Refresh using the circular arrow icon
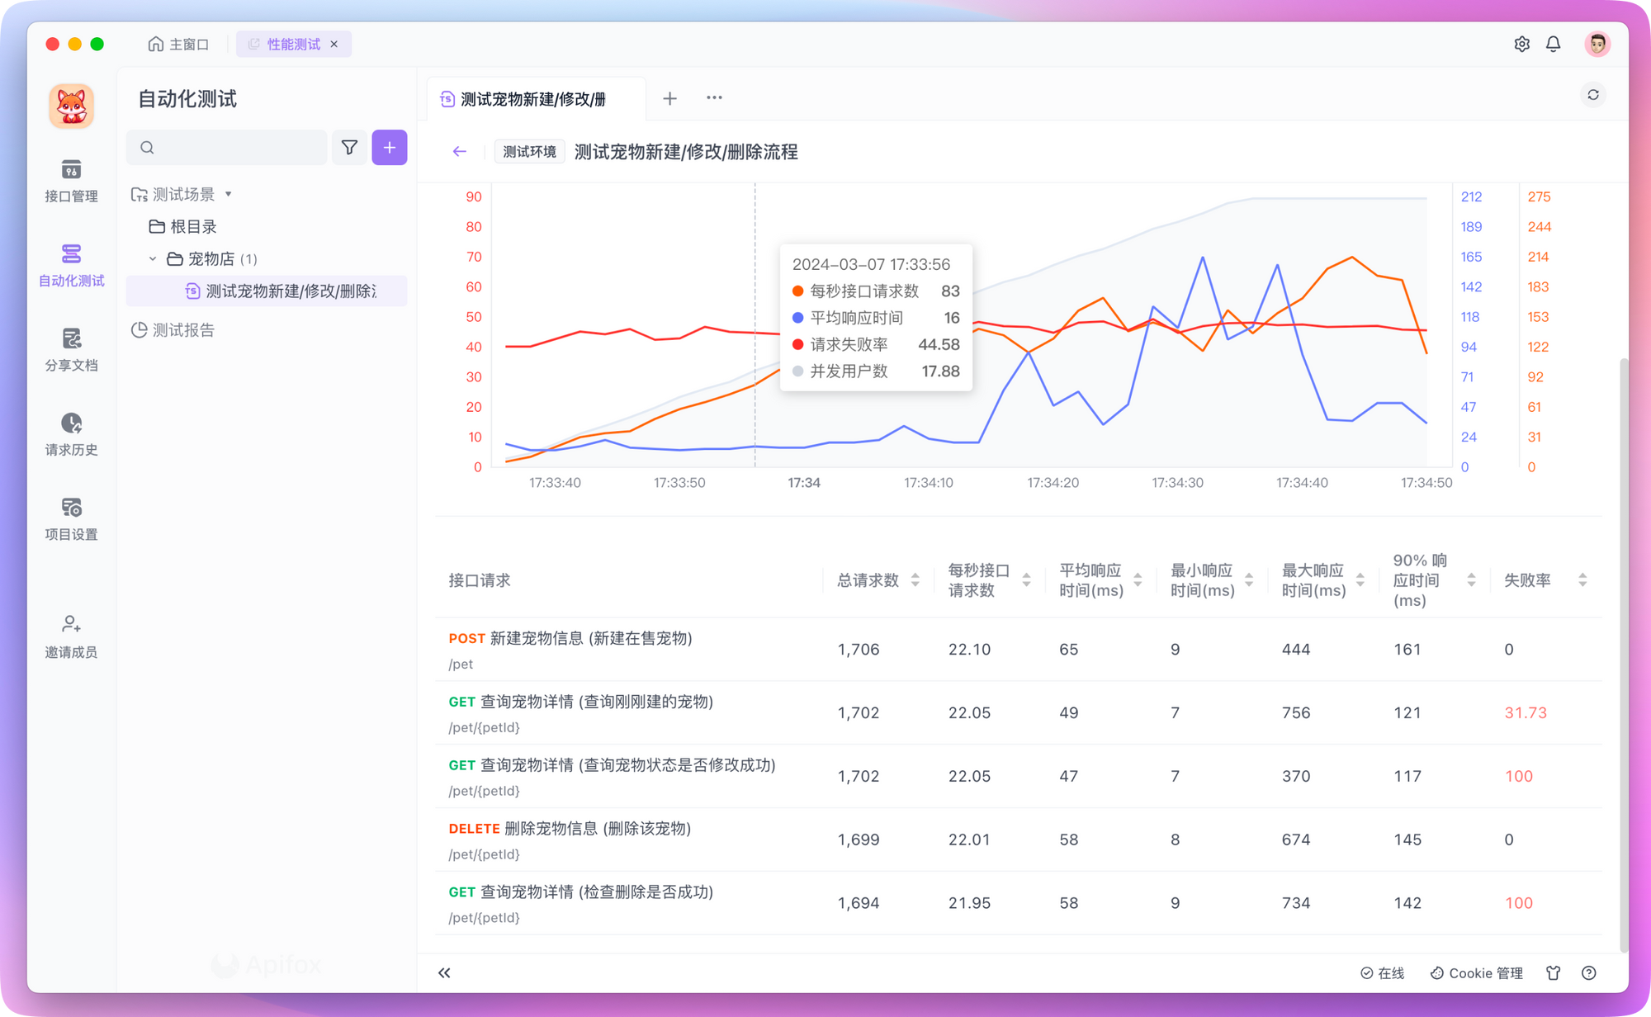 click(x=1593, y=95)
